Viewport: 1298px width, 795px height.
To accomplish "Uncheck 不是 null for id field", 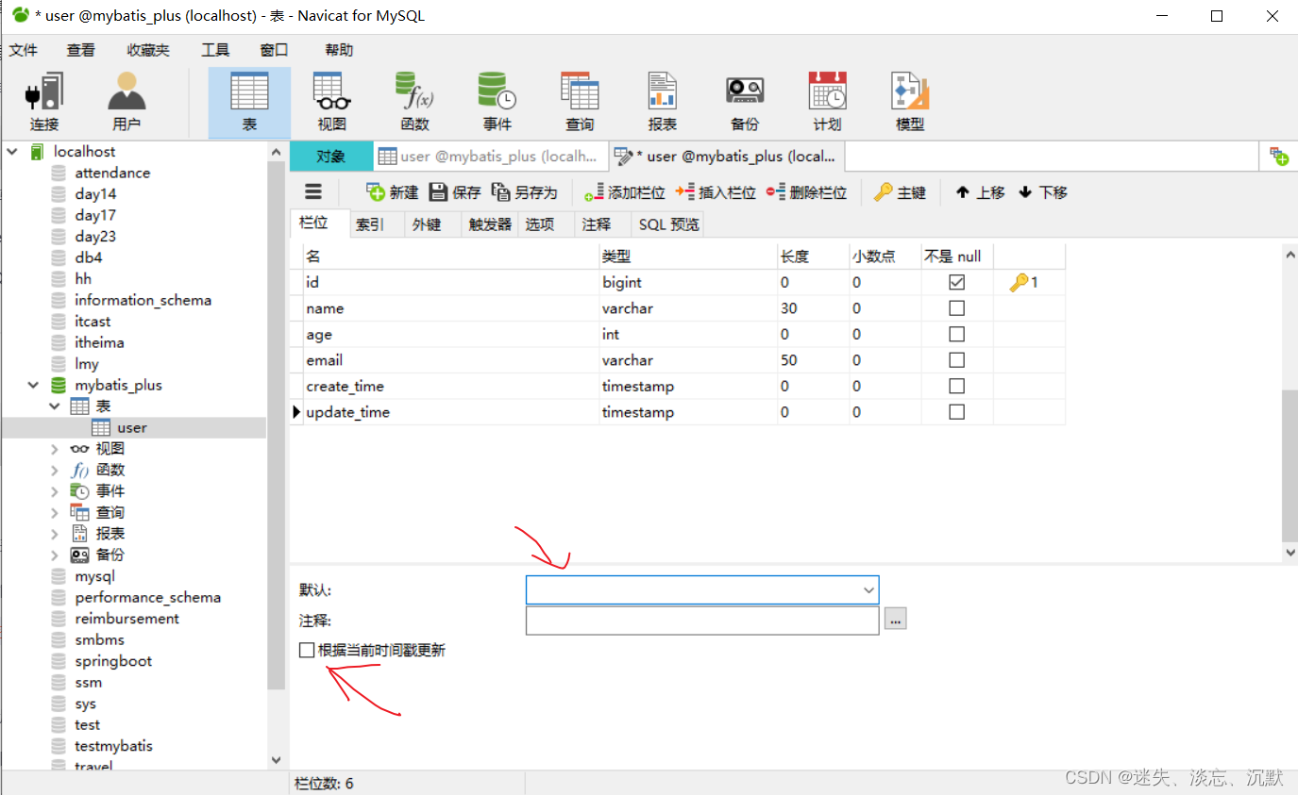I will pyautogui.click(x=957, y=282).
